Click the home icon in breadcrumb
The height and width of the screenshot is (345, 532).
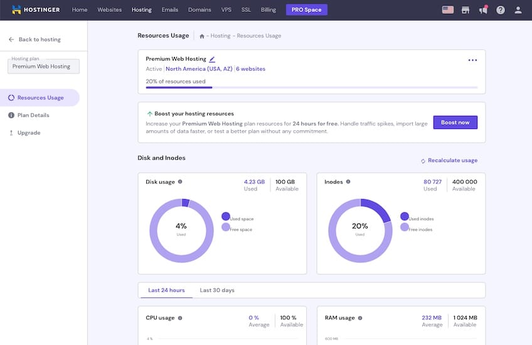point(202,36)
